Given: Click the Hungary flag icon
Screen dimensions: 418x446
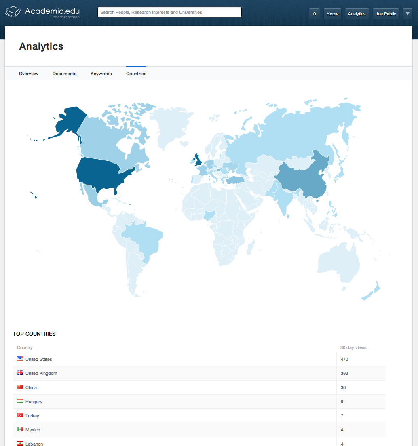Looking at the screenshot, I should pyautogui.click(x=20, y=401).
